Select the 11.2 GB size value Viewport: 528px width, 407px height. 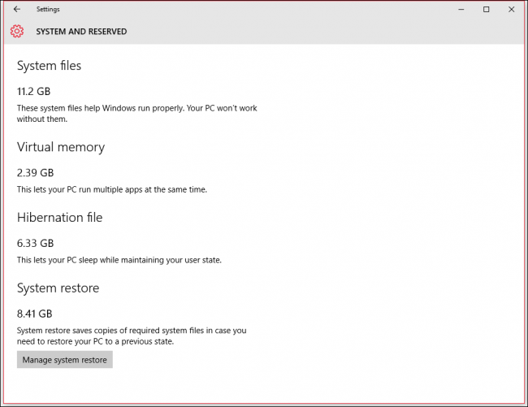tap(35, 91)
